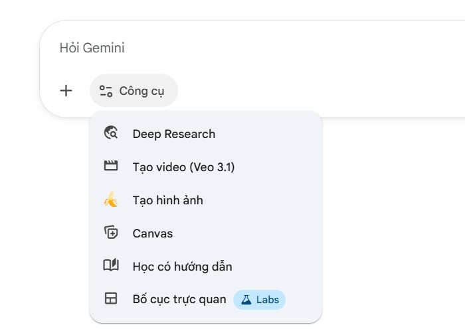Click the visual layout grid icon
This screenshot has height=333, width=465.
(111, 299)
